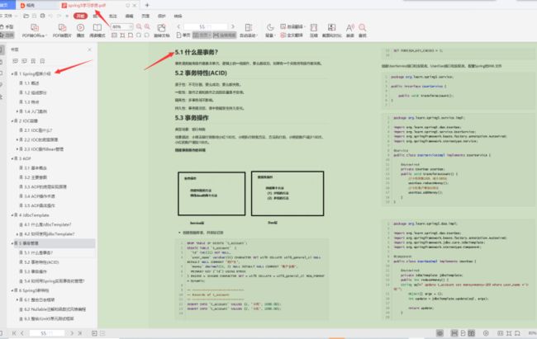537x339 pixels.
Task: Expand bookmark 1.4 入门案例
Action: coord(17,111)
